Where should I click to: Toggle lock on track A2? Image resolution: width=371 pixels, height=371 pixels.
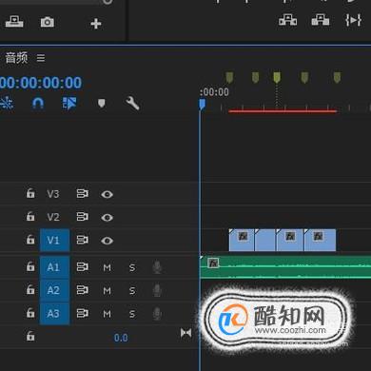click(30, 289)
